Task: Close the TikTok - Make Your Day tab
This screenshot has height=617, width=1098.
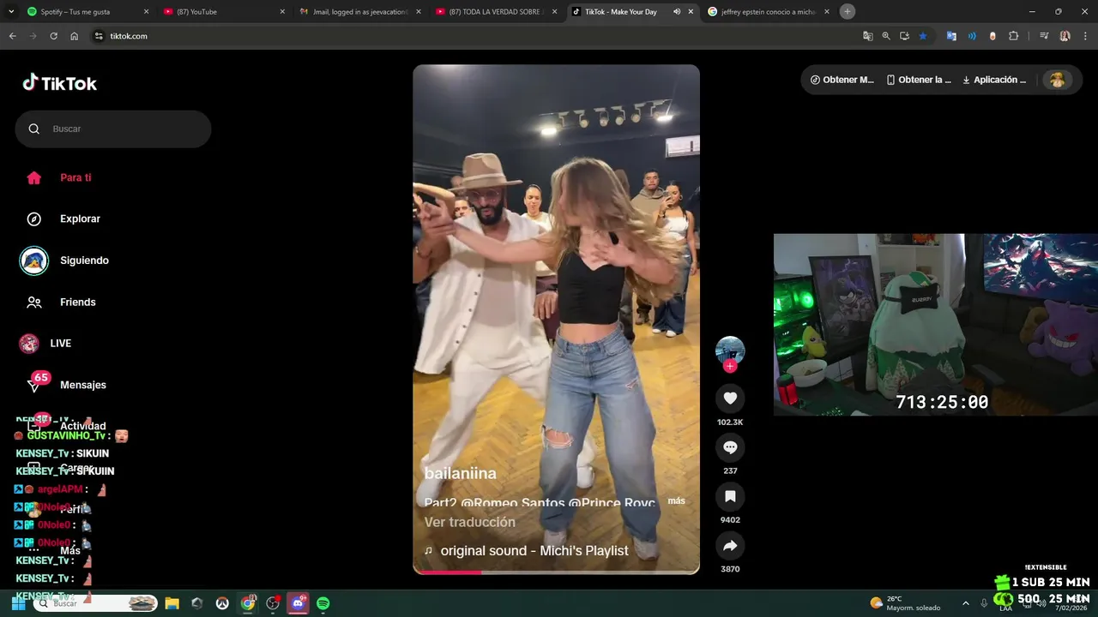Action: pyautogui.click(x=691, y=12)
